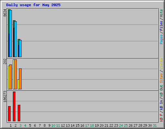
Task: Select green day label 31
Action: tap(155, 125)
